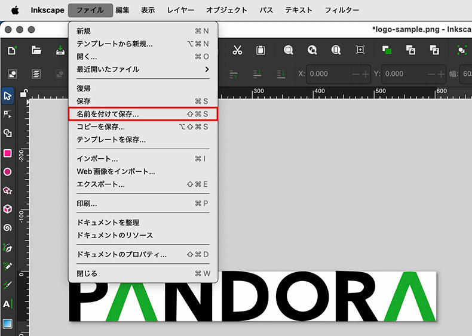Screen dimensions: 472x336
Task: Click the new document icon in toolbar
Action: click(12, 50)
